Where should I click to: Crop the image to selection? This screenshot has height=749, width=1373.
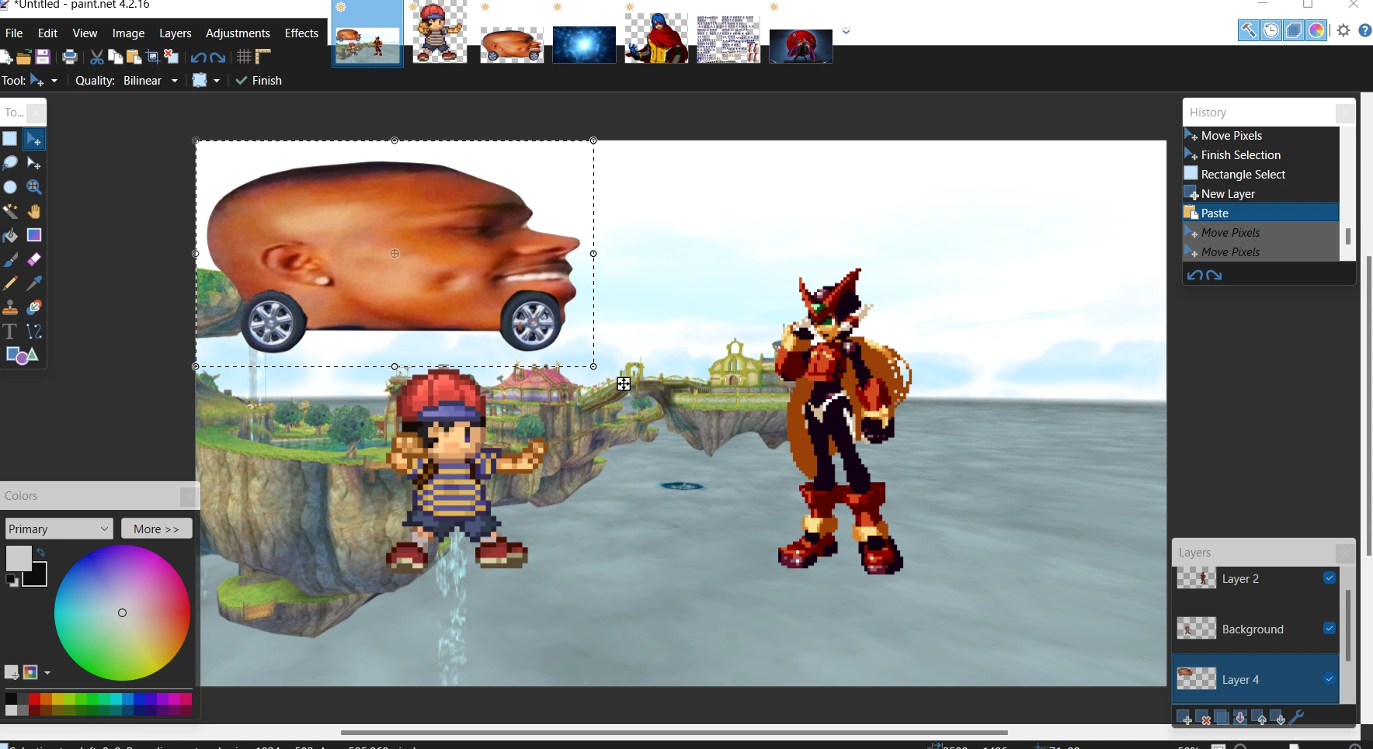pyautogui.click(x=153, y=57)
